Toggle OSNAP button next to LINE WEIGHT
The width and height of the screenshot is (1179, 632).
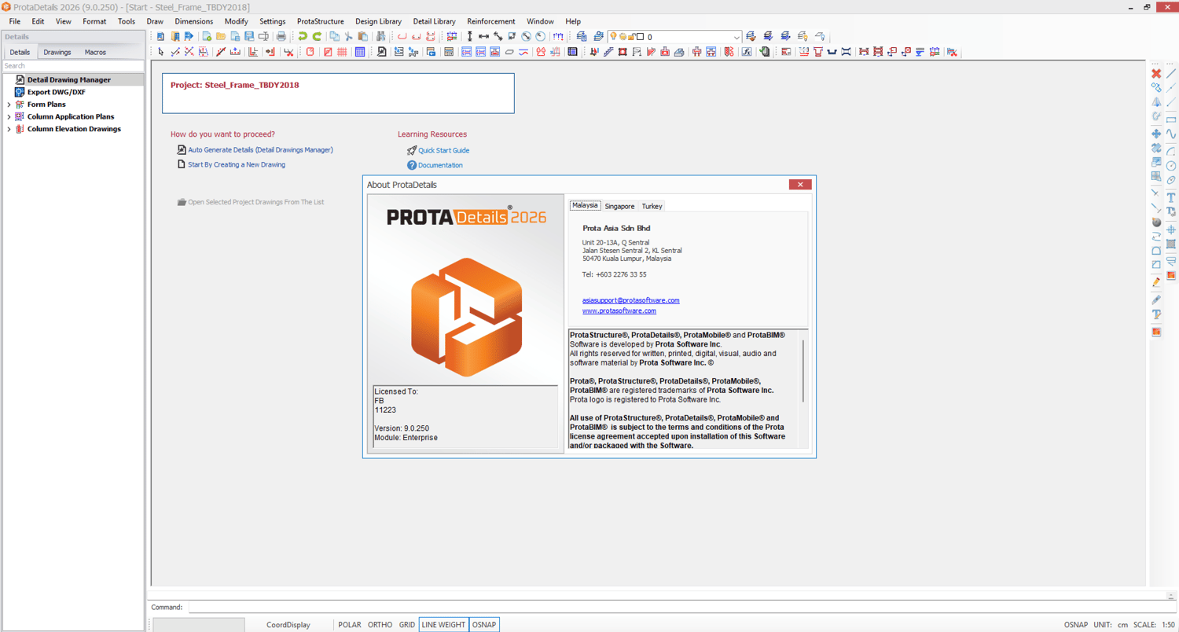[484, 625]
